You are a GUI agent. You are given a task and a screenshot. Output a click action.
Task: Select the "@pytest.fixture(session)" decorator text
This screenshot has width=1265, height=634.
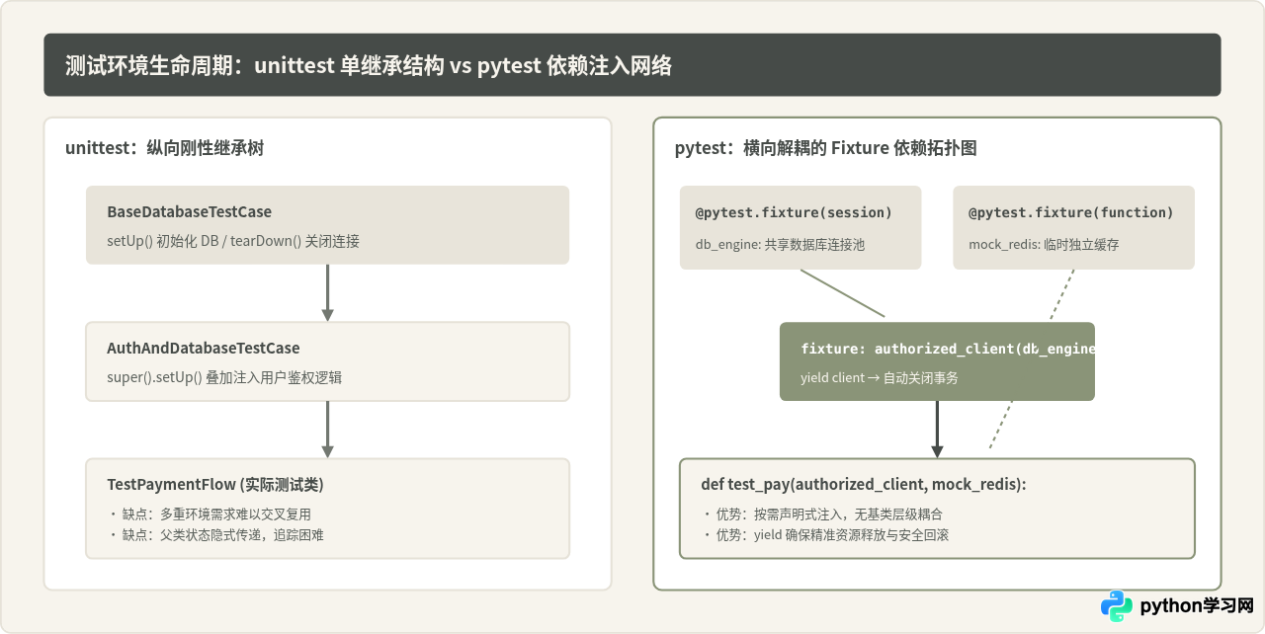(794, 212)
